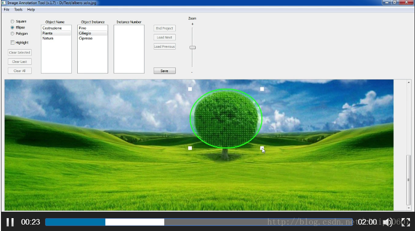Click the Clear All button
This screenshot has height=231, width=415.
[x=20, y=71]
